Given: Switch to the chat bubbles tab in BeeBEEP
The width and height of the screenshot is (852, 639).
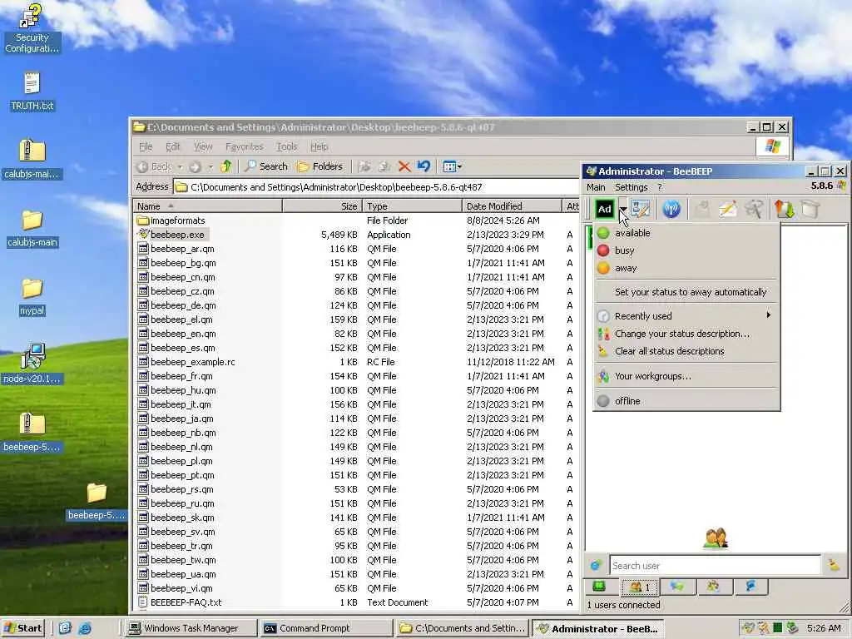Looking at the screenshot, I should pos(677,587).
